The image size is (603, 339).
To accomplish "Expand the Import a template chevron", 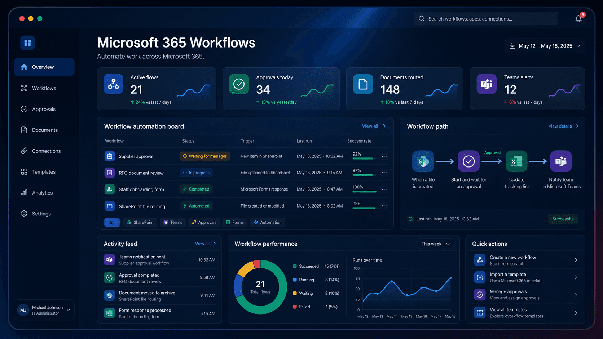I will (576, 277).
